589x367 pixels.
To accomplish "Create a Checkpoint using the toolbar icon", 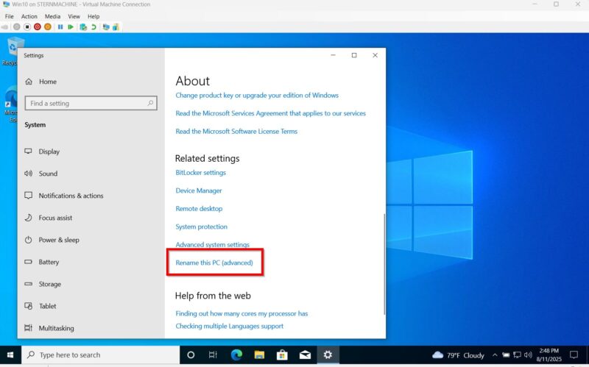I will 83,27.
